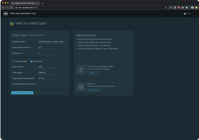This screenshot has height=140, width=199.
Task: Select the VMware Cloud on AWS Sizer tab
Action: (25, 3)
